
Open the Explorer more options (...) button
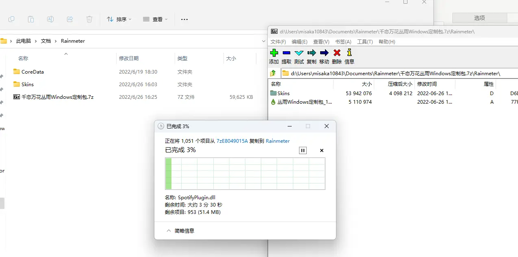tap(184, 19)
